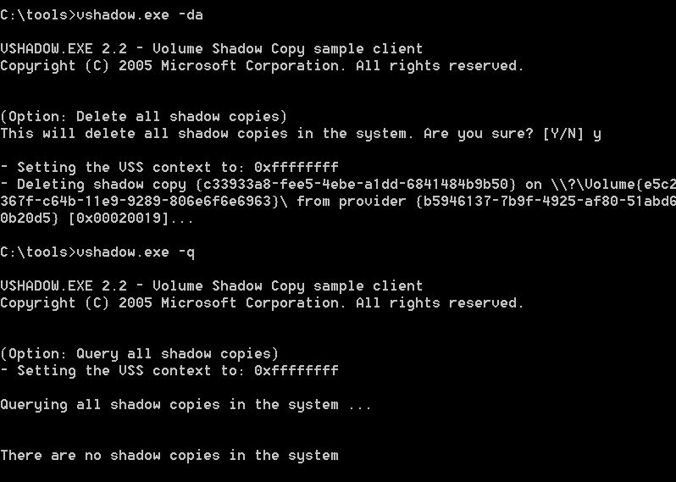Click the first 'C:\tools>' prompt
Viewport: 676px width, 482px height.
tap(38, 15)
